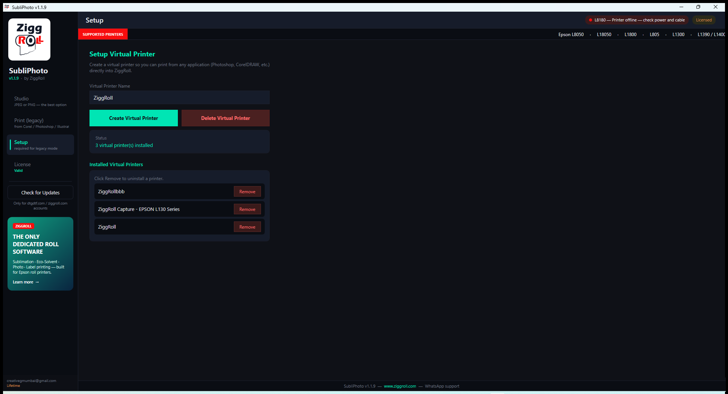Close the SubliPhoto window

point(716,7)
